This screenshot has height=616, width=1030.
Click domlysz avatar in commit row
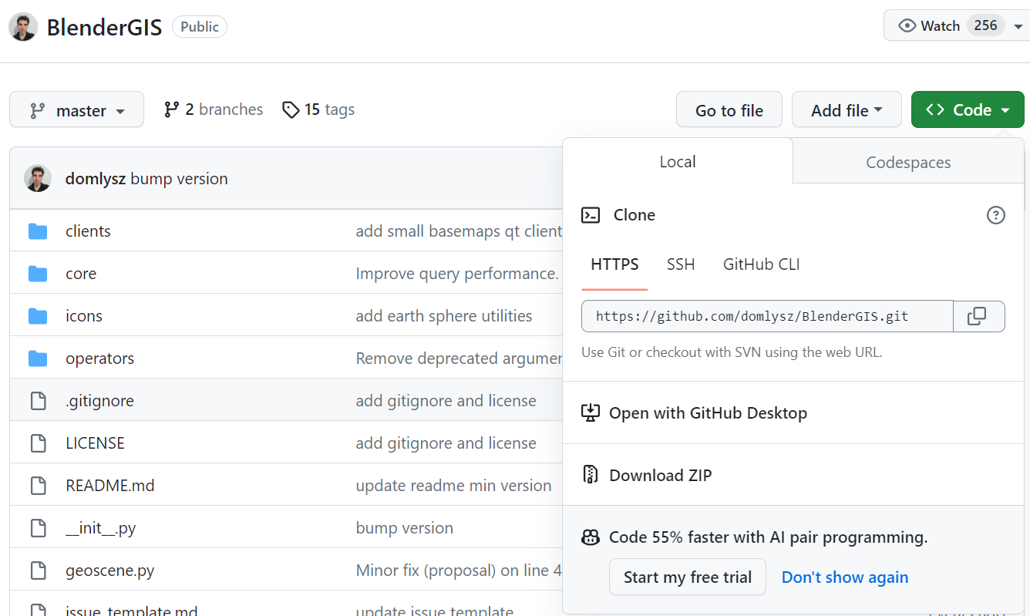(x=38, y=178)
